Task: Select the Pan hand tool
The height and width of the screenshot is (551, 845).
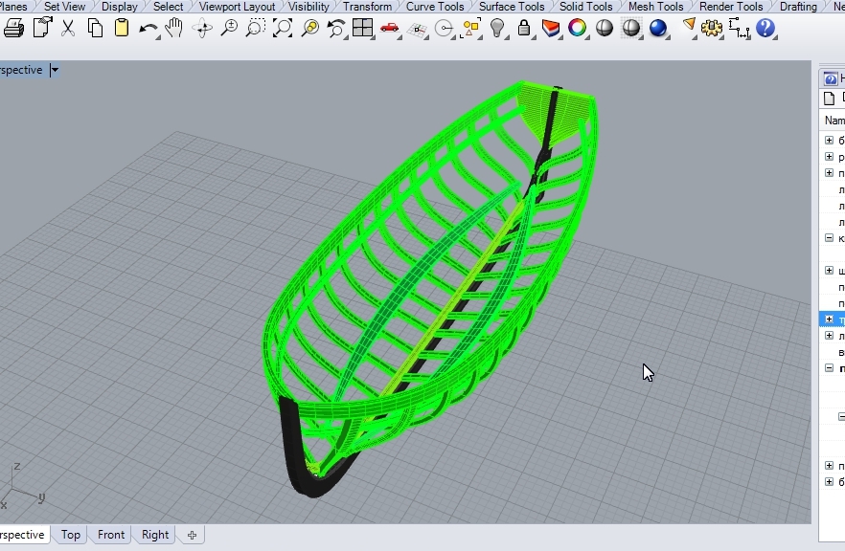Action: click(x=174, y=28)
